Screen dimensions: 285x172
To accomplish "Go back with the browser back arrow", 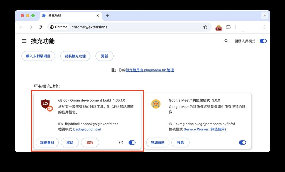I will pos(21,27).
